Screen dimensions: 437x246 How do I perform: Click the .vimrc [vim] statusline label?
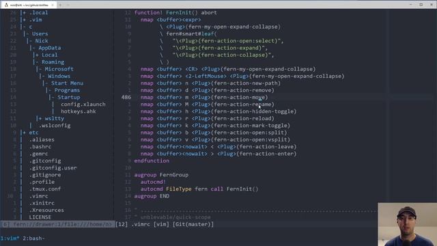click(150, 224)
